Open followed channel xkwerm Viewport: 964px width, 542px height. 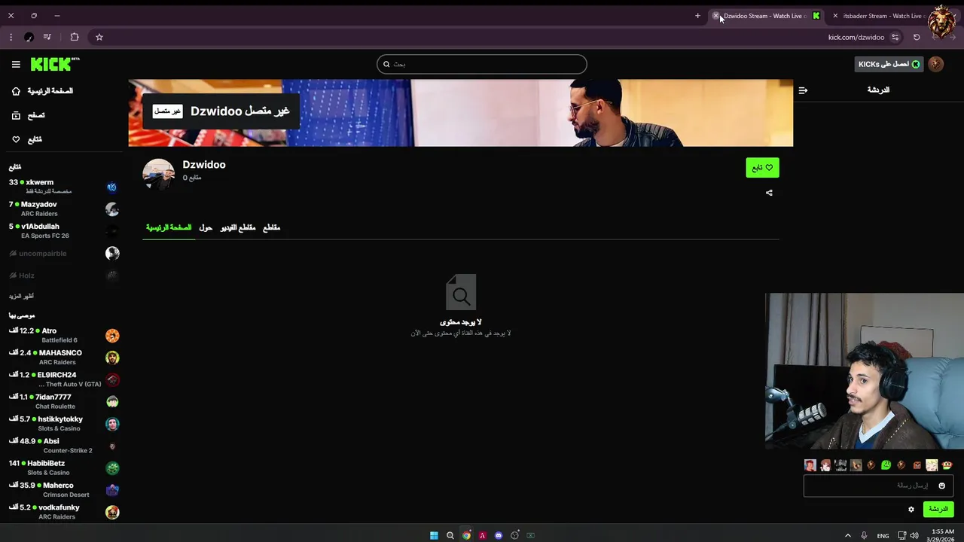63,187
